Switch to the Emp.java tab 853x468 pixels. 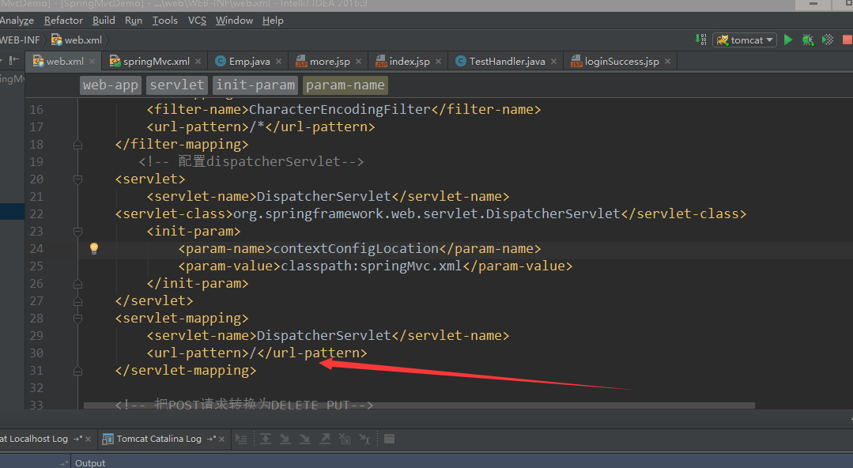[249, 62]
